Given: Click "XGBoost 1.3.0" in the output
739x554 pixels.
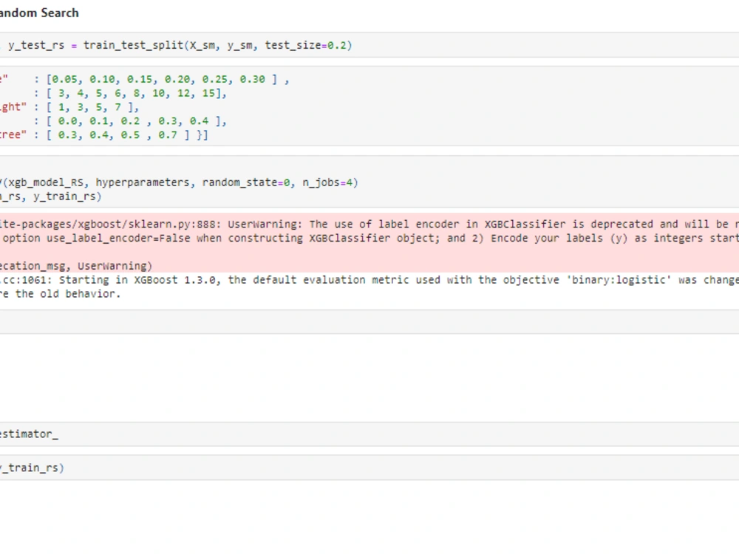Looking at the screenshot, I should tap(174, 280).
